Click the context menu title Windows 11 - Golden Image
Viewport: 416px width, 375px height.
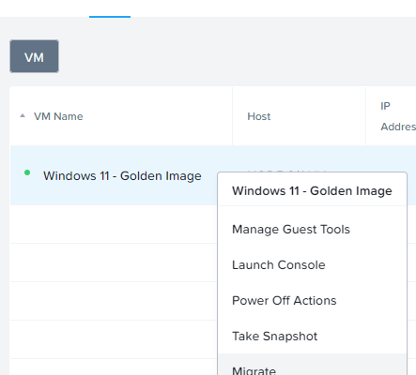(312, 191)
